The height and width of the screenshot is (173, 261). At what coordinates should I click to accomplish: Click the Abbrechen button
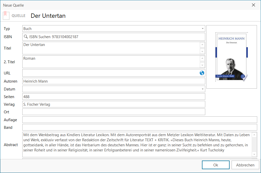pyautogui.click(x=245, y=165)
